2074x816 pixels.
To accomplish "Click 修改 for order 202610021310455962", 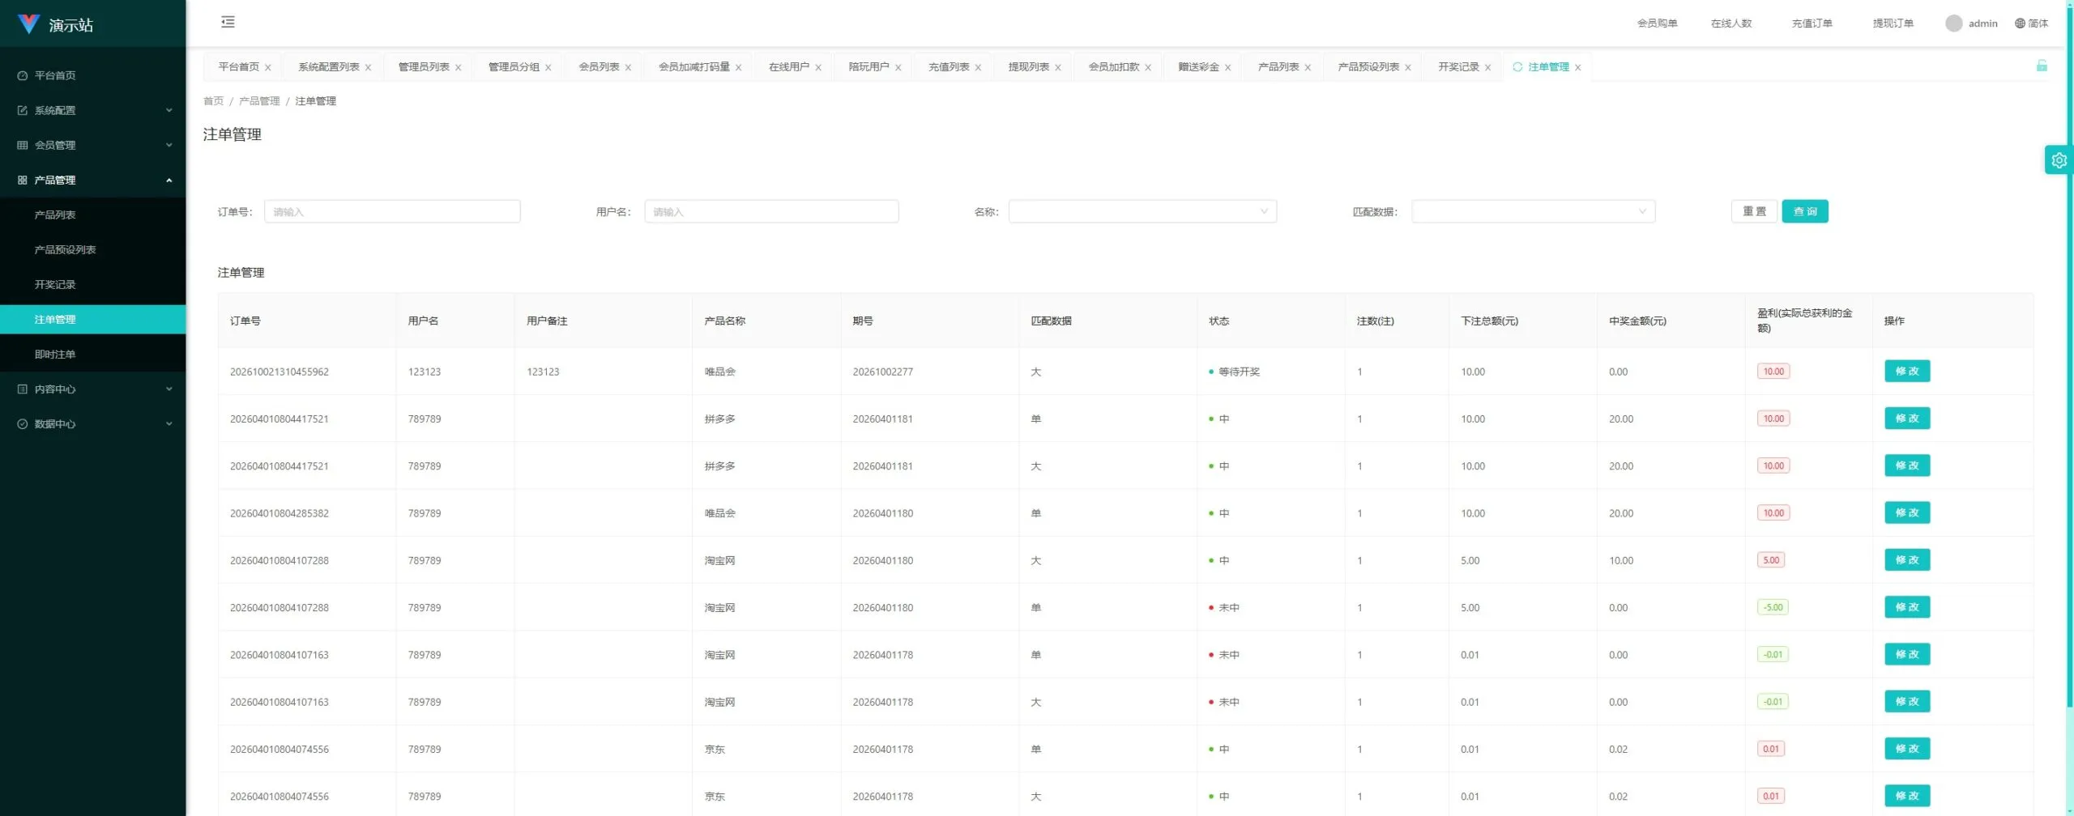I will 1907,371.
